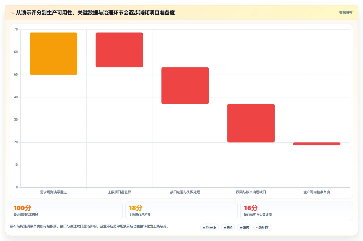The height and width of the screenshot is (241, 363).
Task: Click the red 接口延迟与失败处理 bar
Action: (185, 86)
